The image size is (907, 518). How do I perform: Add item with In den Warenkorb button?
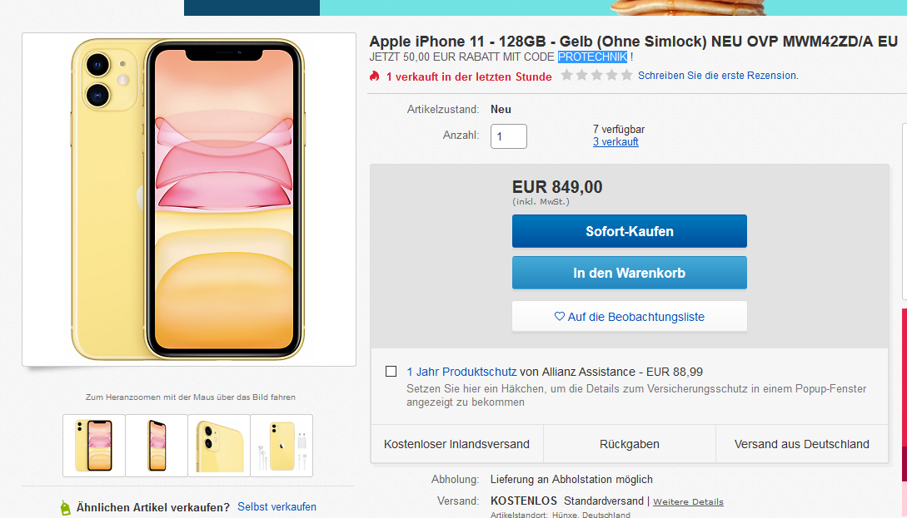pos(629,273)
